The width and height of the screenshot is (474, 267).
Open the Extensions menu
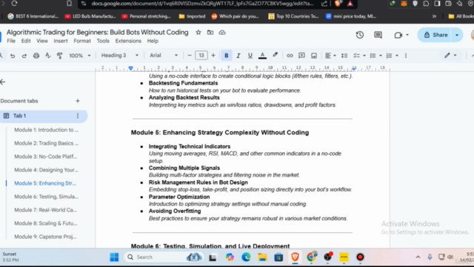click(128, 41)
